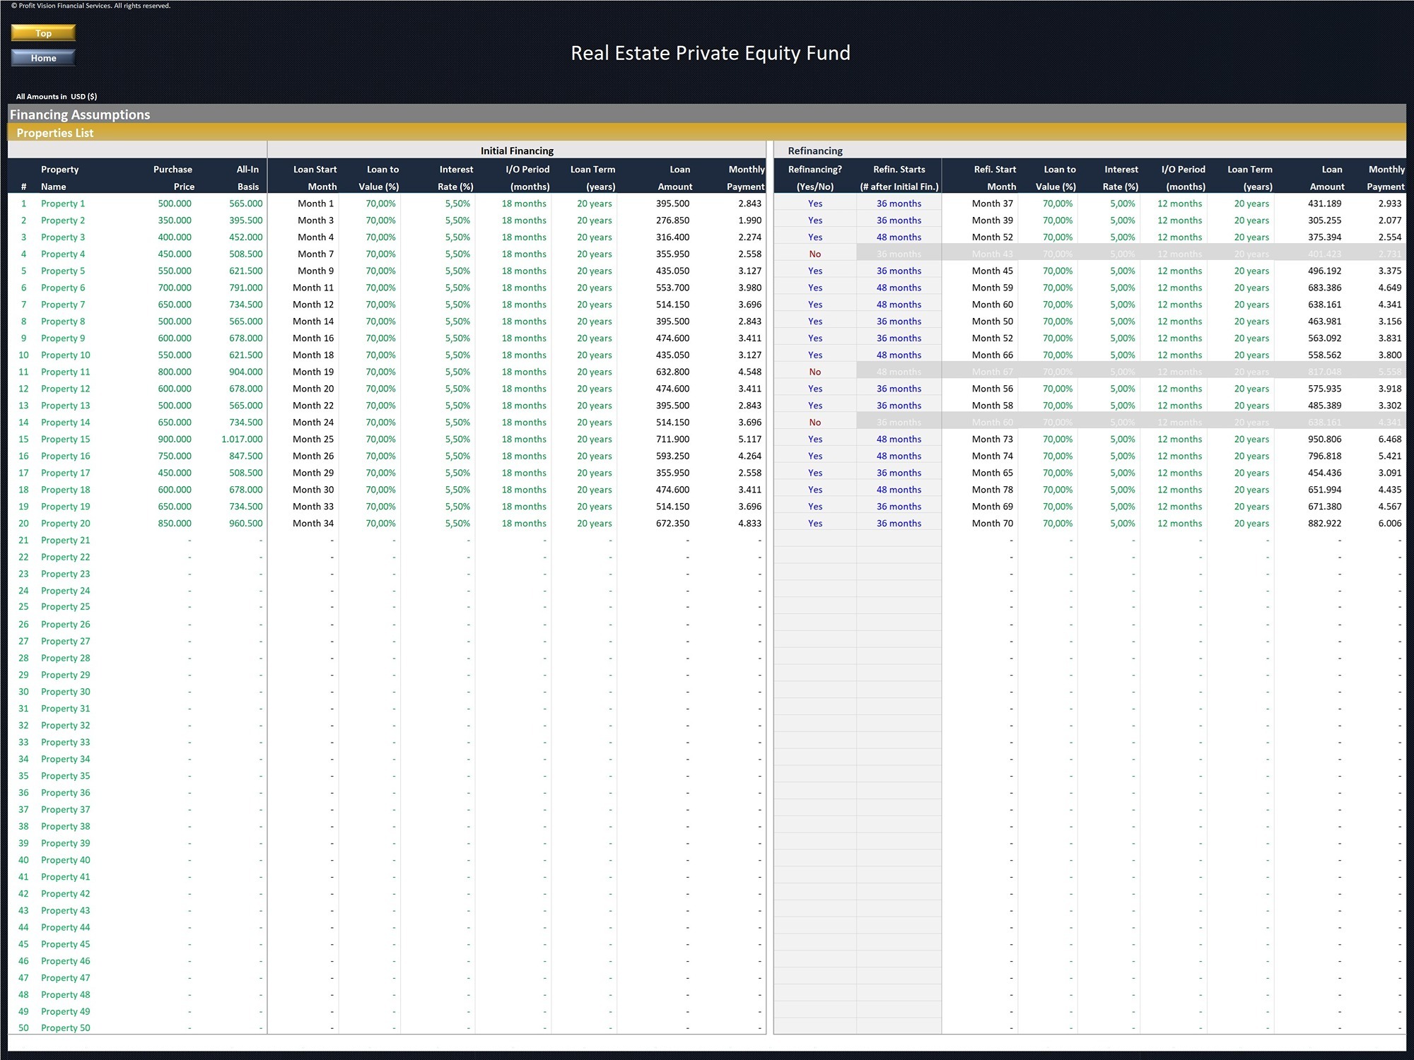Viewport: 1414px width, 1060px height.
Task: Click Property 15 all-in basis 1.017.000
Action: (242, 440)
